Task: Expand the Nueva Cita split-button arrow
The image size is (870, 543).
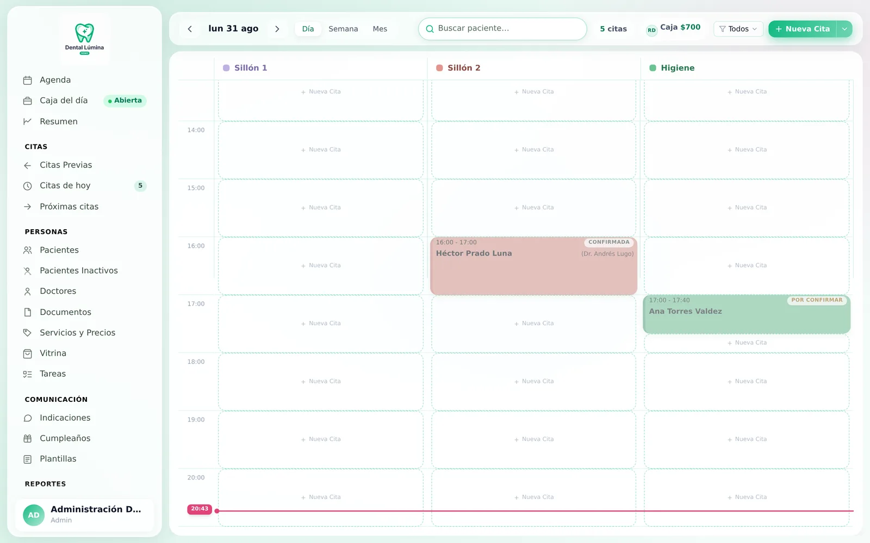Action: pyautogui.click(x=844, y=29)
